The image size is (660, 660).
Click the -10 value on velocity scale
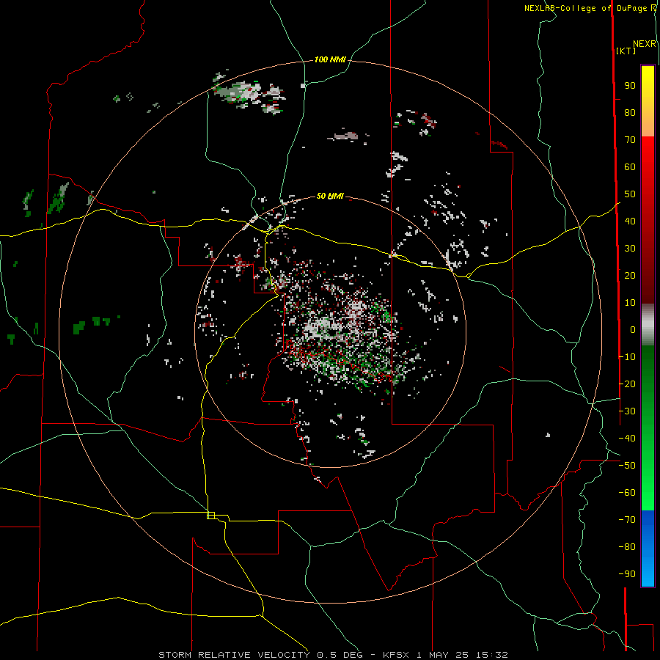click(627, 357)
